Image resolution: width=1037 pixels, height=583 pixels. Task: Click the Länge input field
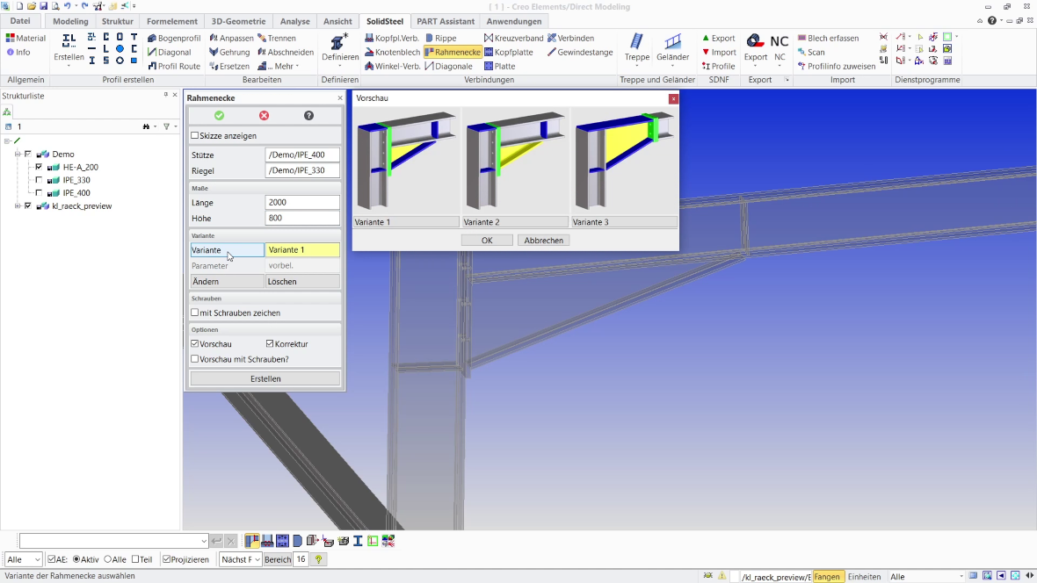click(302, 202)
